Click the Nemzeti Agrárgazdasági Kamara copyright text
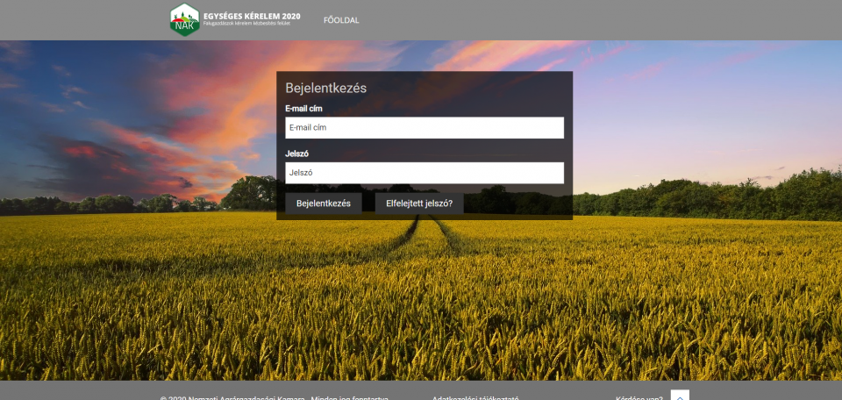This screenshot has width=842, height=400. tap(274, 397)
